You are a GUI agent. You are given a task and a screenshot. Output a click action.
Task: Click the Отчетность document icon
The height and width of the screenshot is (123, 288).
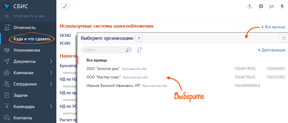pyautogui.click(x=7, y=28)
